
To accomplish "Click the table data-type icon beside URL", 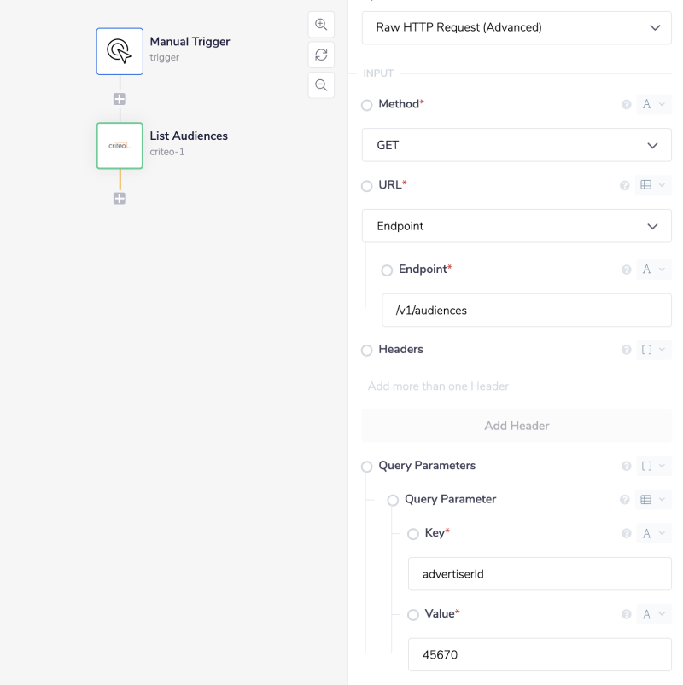I will coord(647,184).
